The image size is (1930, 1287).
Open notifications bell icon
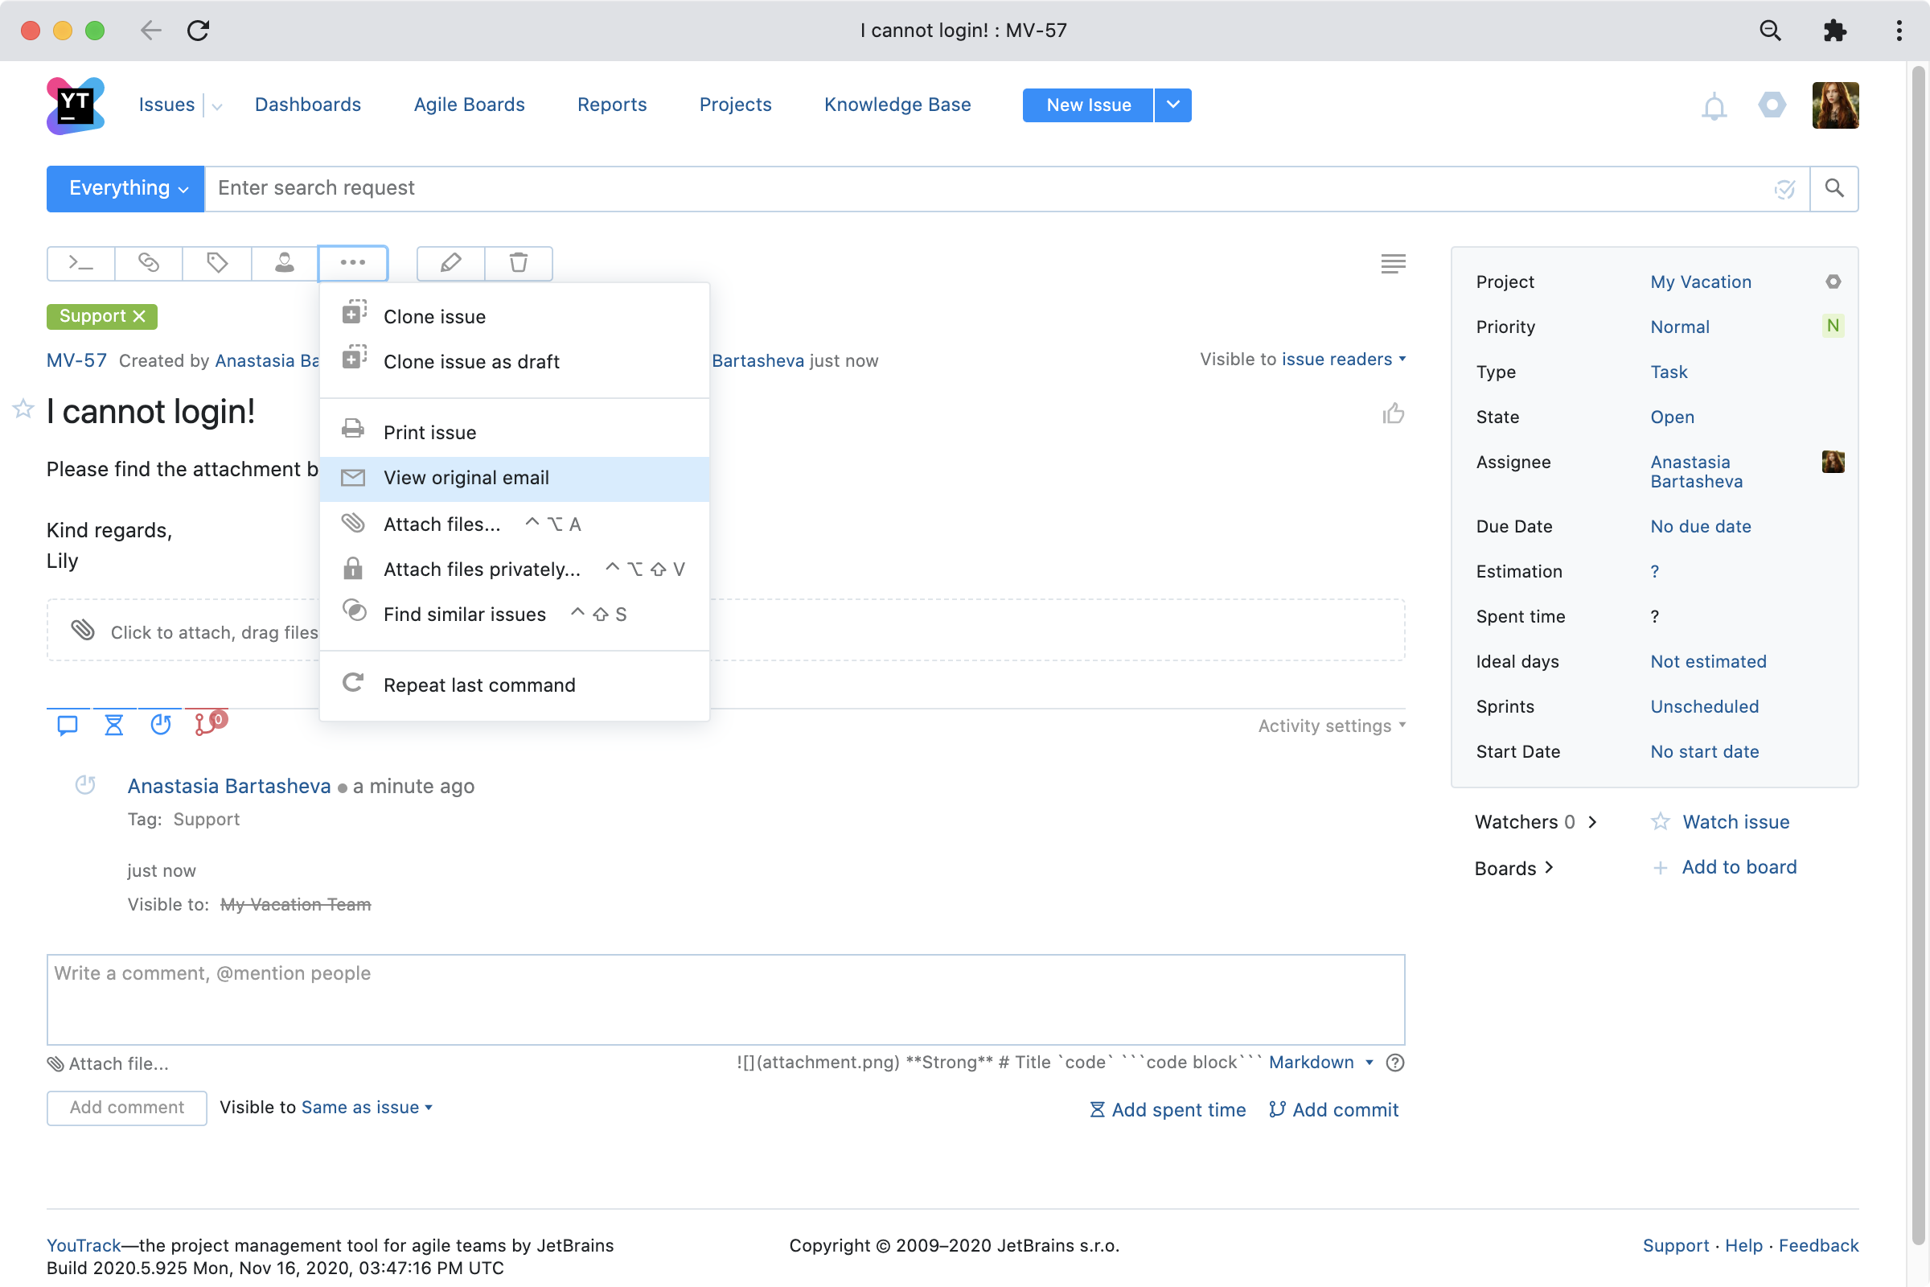point(1714,106)
